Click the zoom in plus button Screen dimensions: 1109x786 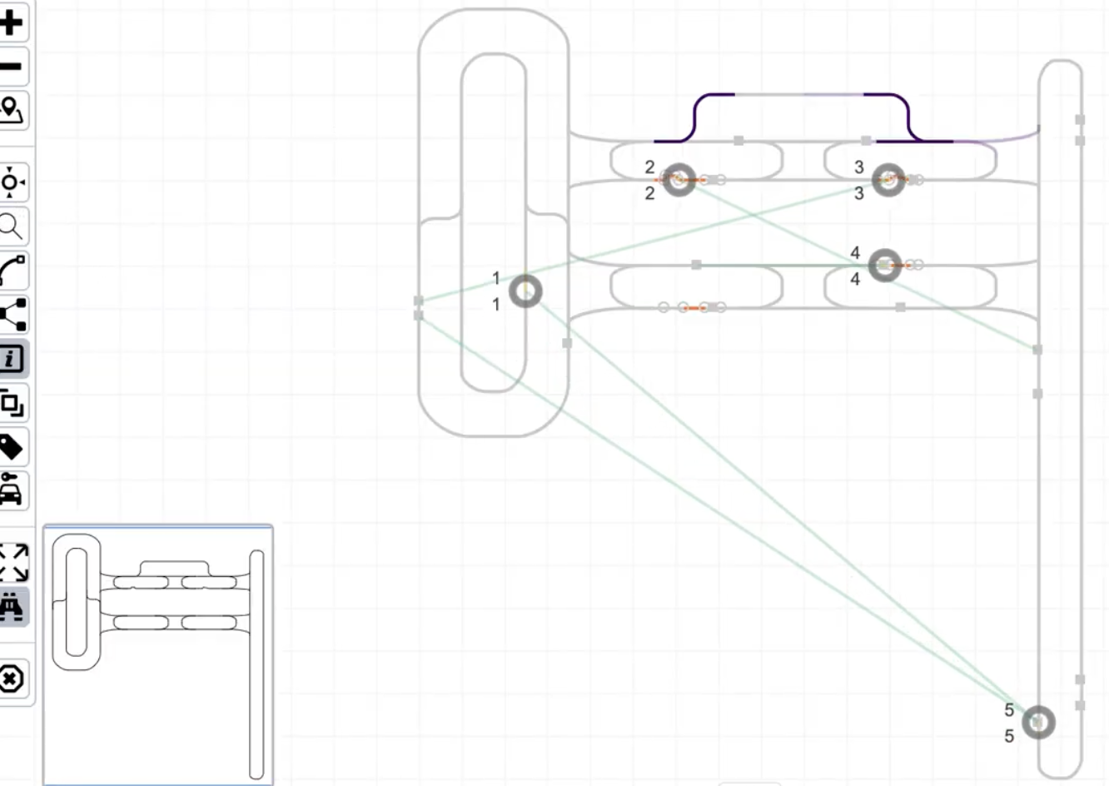pyautogui.click(x=12, y=22)
